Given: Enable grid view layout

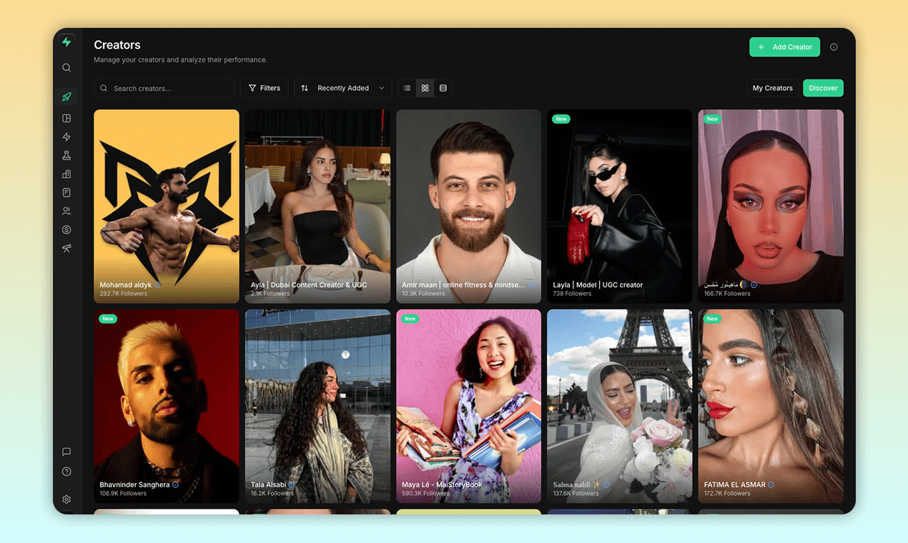Looking at the screenshot, I should [x=425, y=87].
